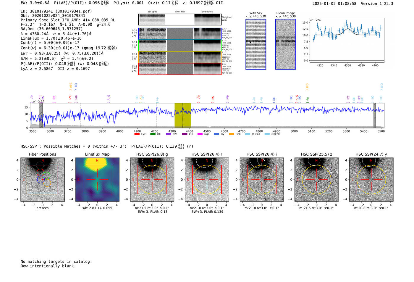This screenshot has height=282, width=414.
Task: Open the HSC SSP(24.7) y image
Action: click(x=371, y=180)
